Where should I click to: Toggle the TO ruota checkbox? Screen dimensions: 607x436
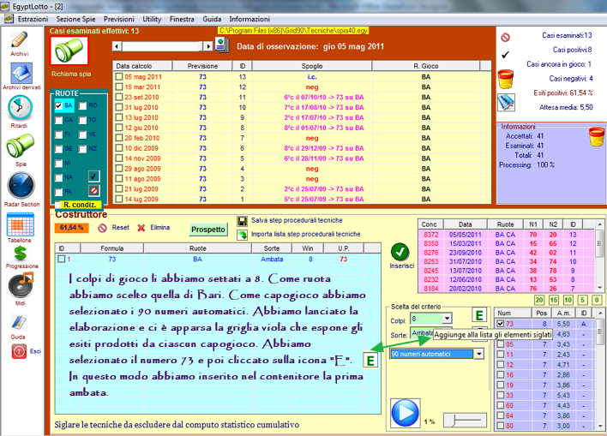[x=82, y=120]
